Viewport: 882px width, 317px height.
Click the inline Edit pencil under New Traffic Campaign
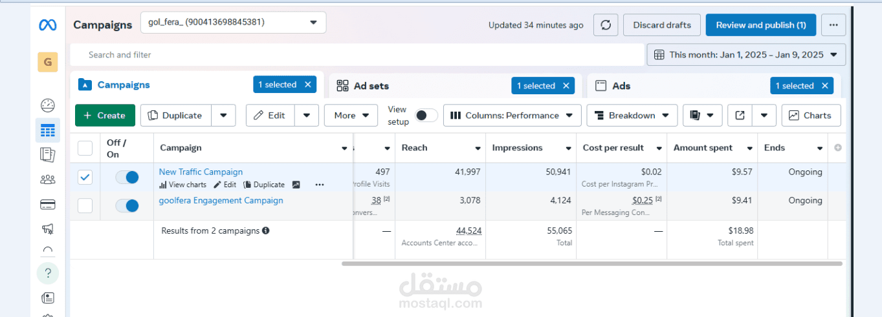click(225, 185)
